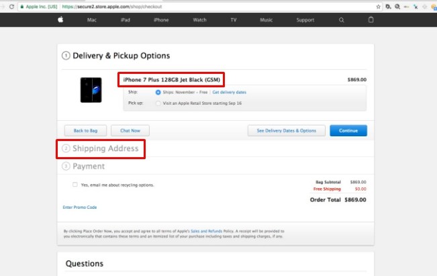This screenshot has height=276, width=437.
Task: Click the Enter Promo Code link
Action: (x=80, y=208)
